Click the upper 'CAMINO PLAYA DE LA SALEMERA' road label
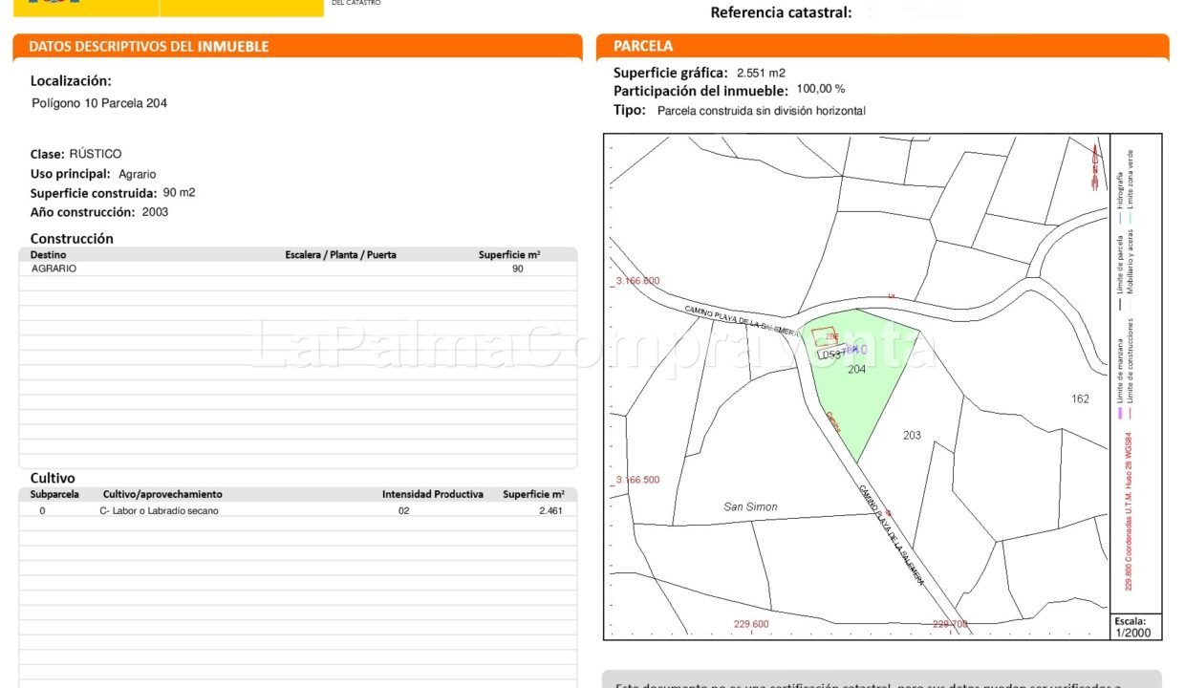 tap(742, 320)
